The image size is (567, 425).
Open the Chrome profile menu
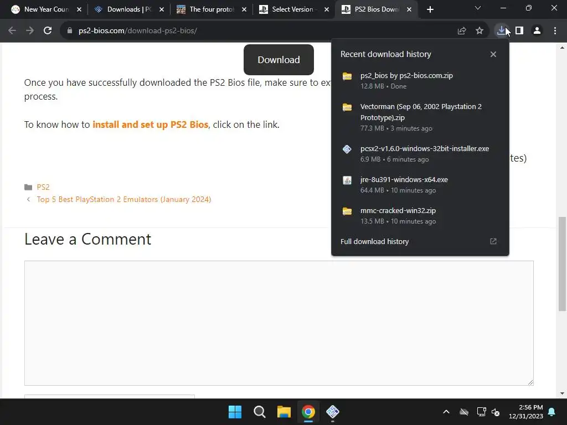click(537, 31)
